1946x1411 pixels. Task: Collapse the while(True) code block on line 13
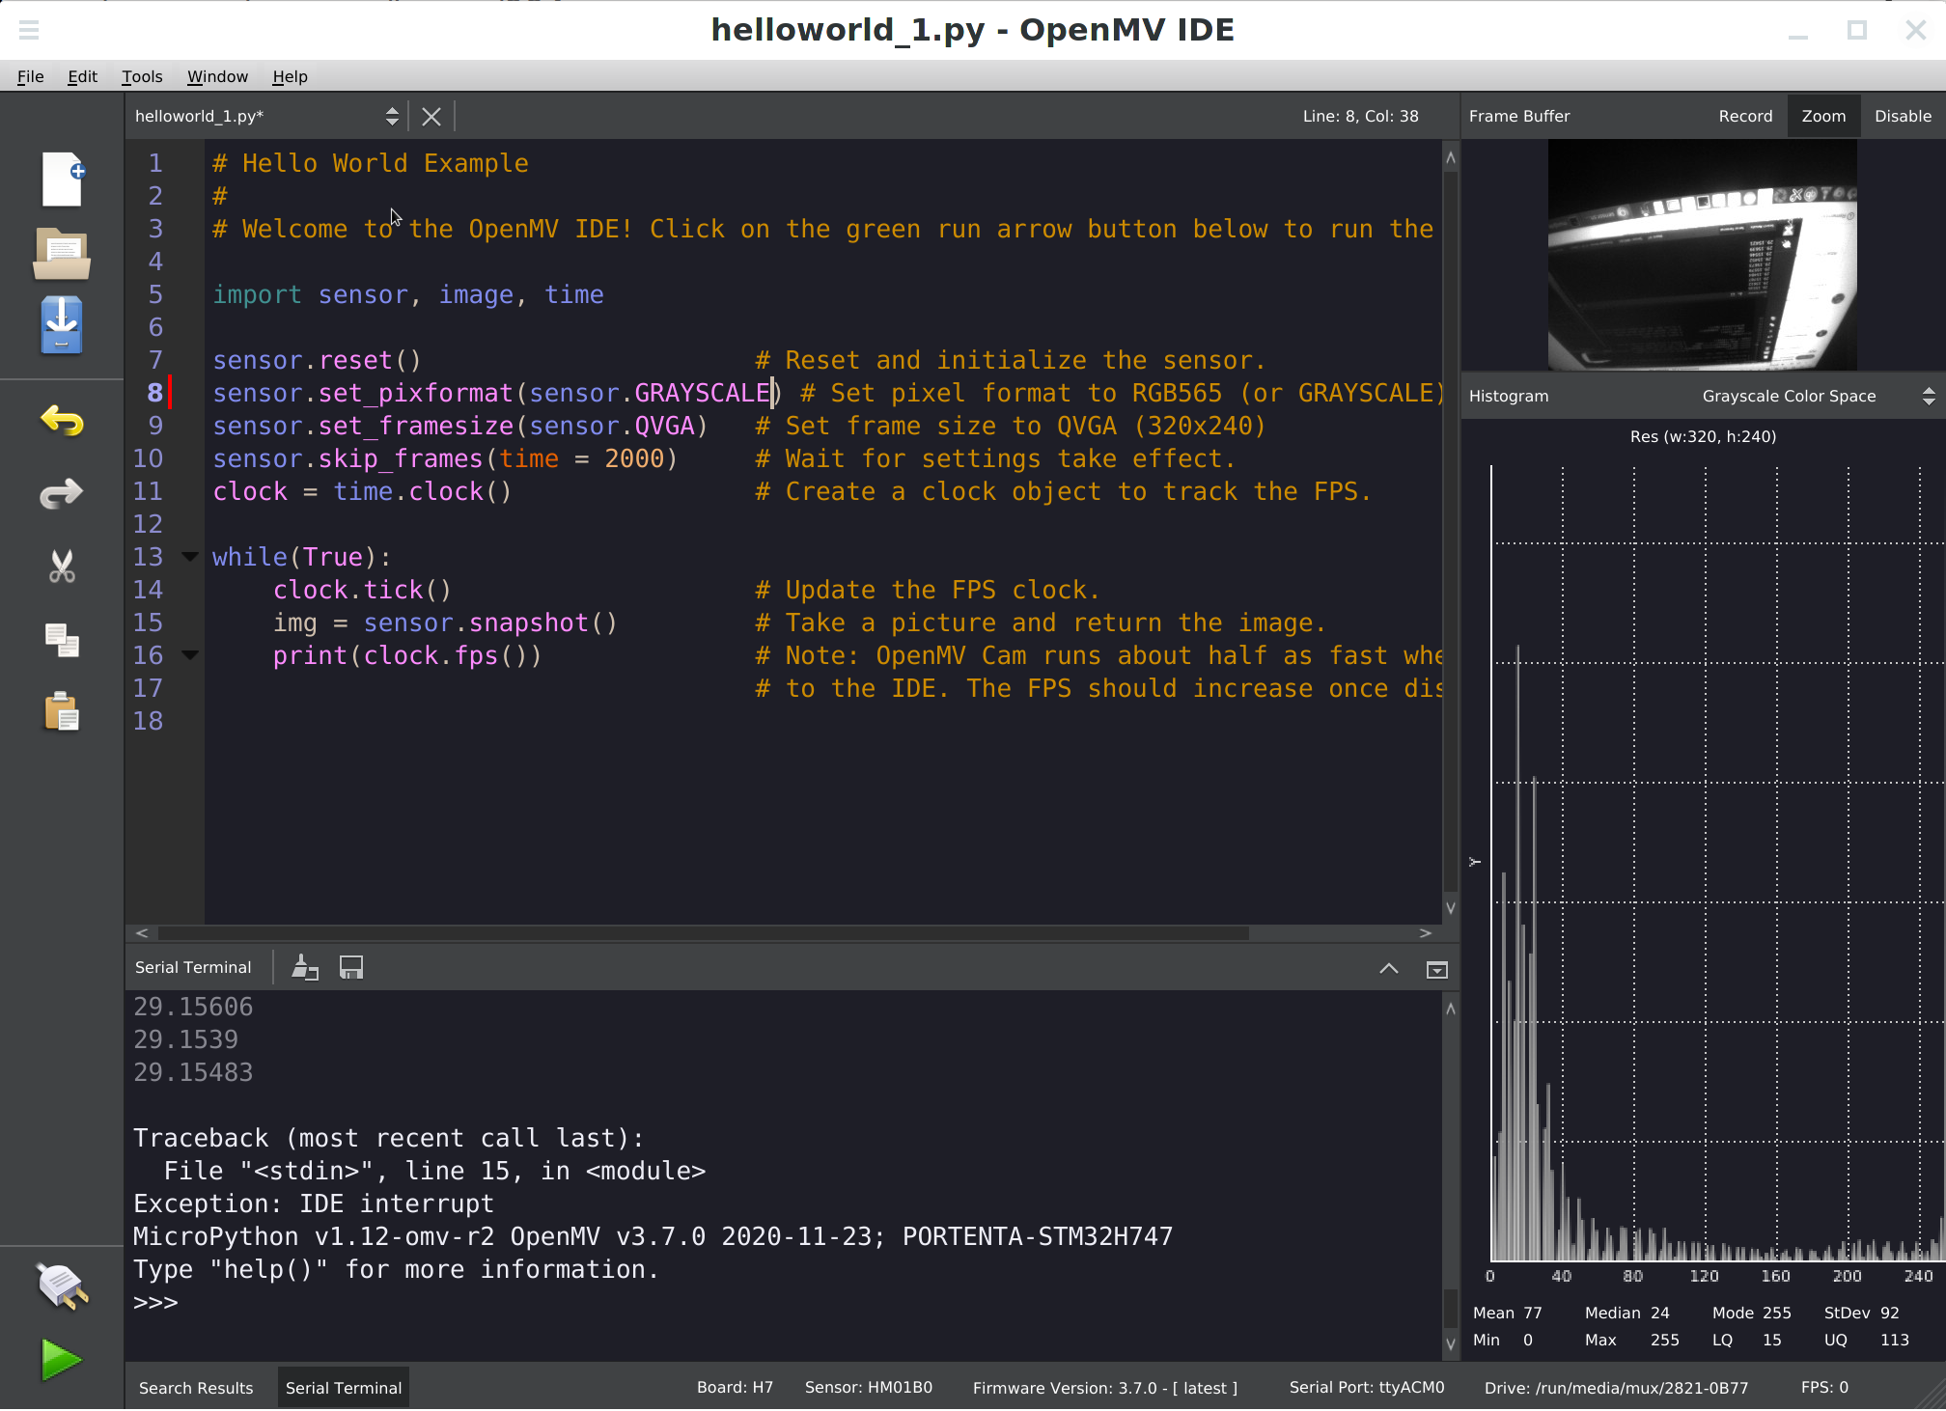click(x=189, y=557)
